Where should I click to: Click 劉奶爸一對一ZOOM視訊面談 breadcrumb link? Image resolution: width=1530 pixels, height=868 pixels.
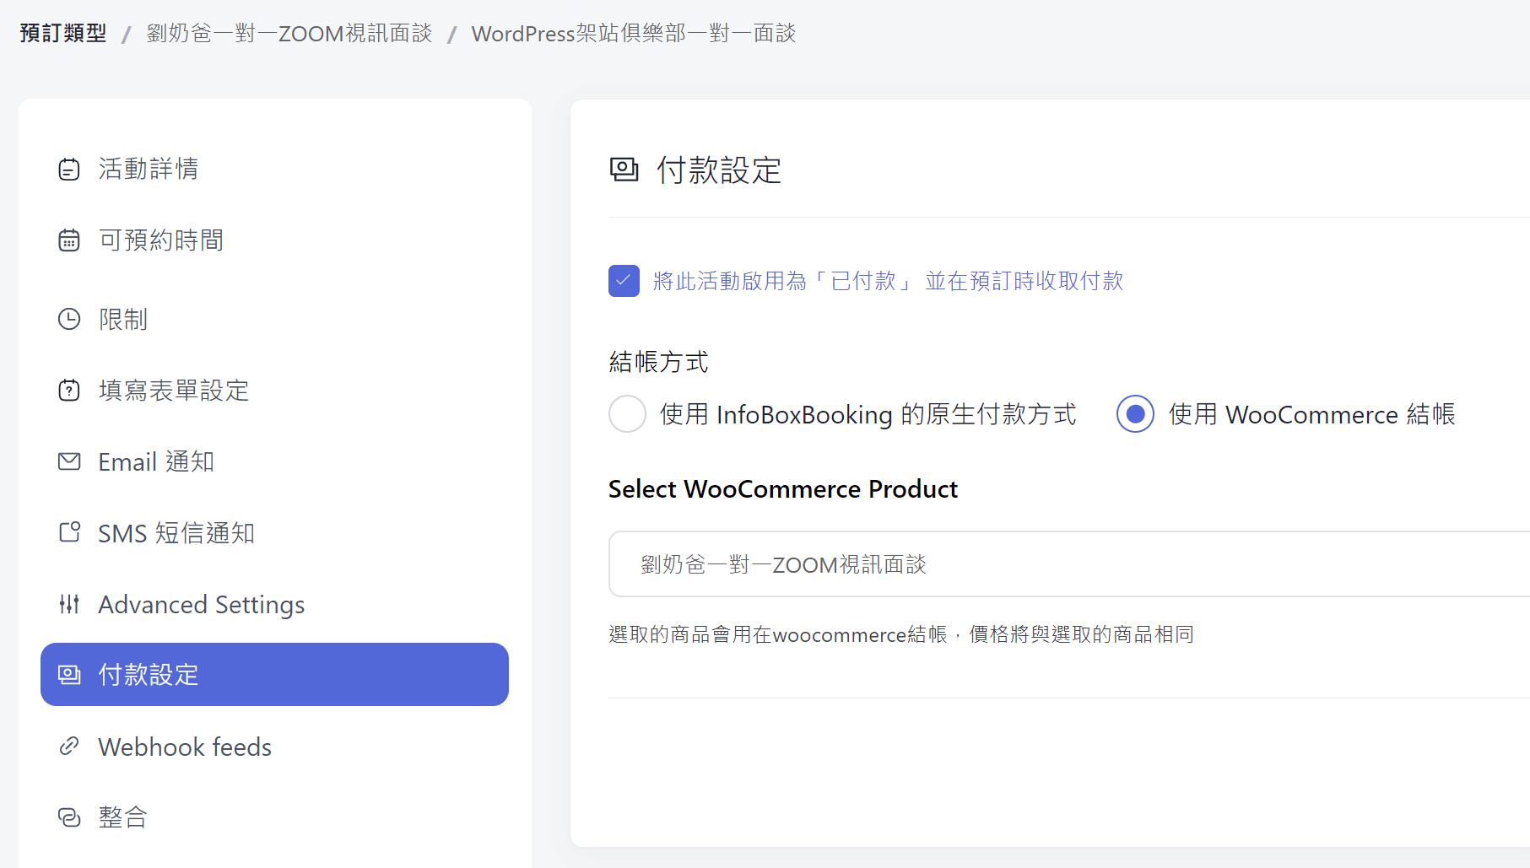tap(289, 33)
